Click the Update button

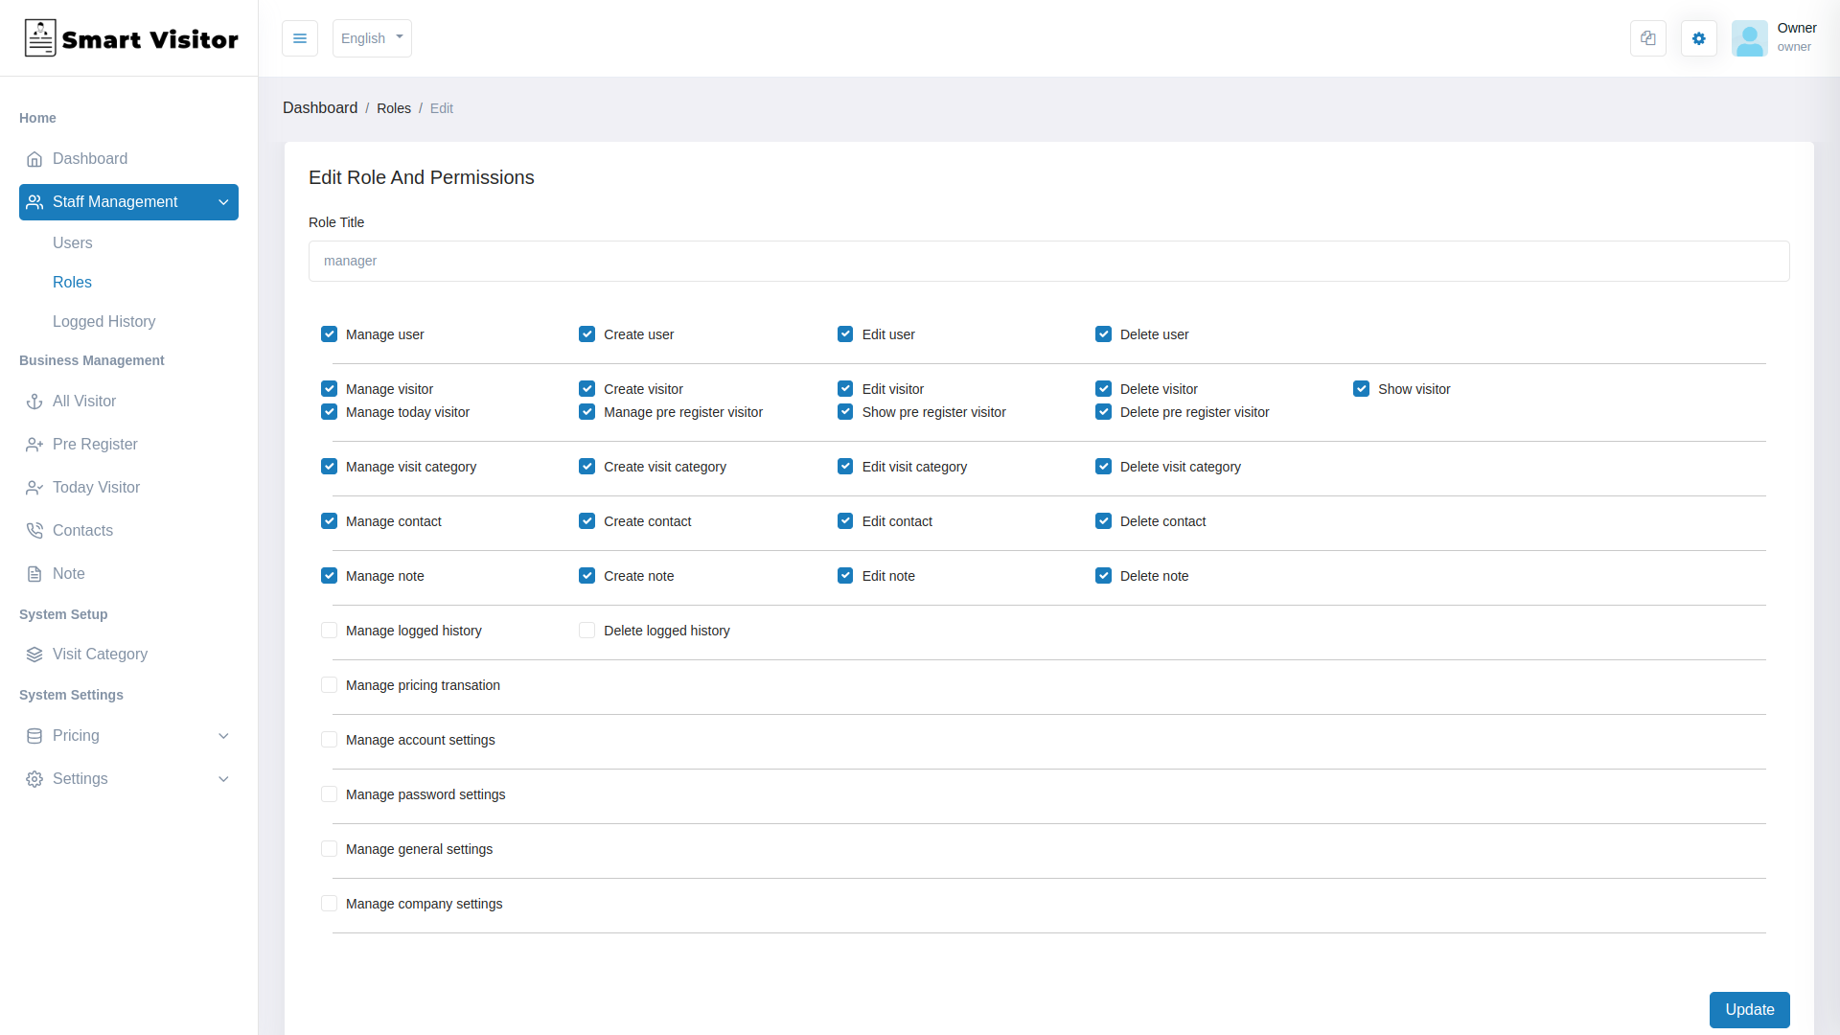pyautogui.click(x=1750, y=1010)
